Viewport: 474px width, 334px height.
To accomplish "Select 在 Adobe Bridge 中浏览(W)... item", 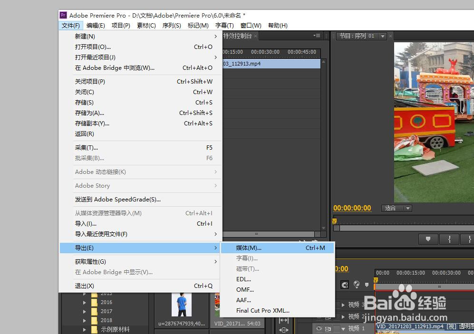I will click(x=140, y=68).
